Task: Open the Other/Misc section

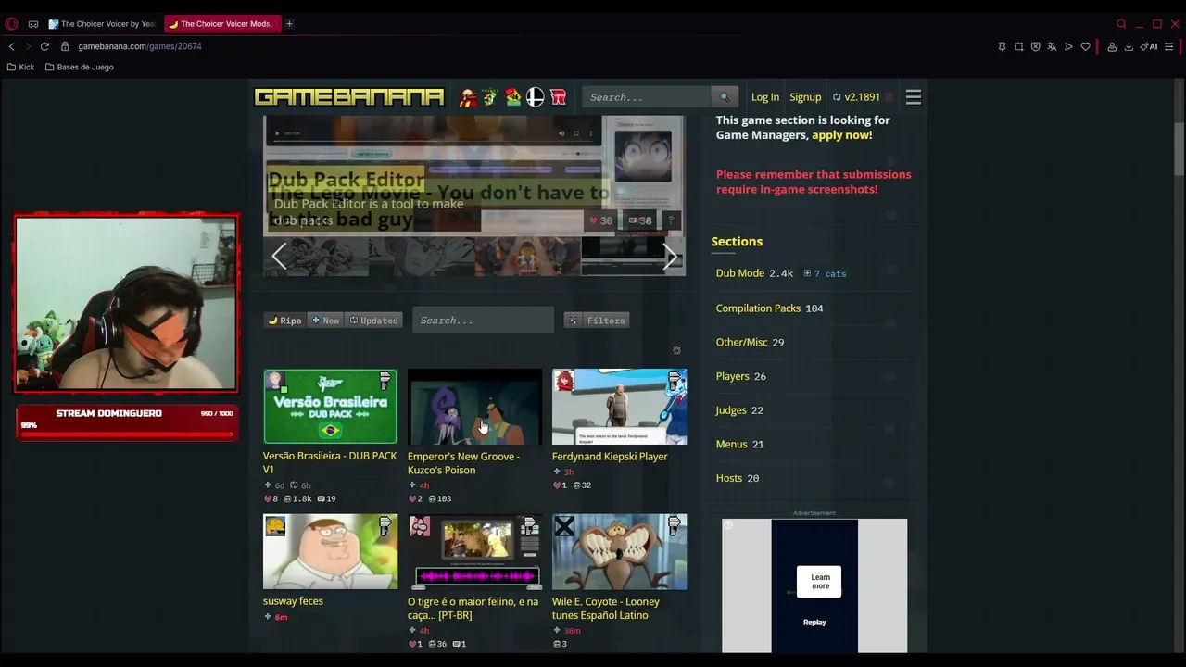Action: [x=741, y=342]
